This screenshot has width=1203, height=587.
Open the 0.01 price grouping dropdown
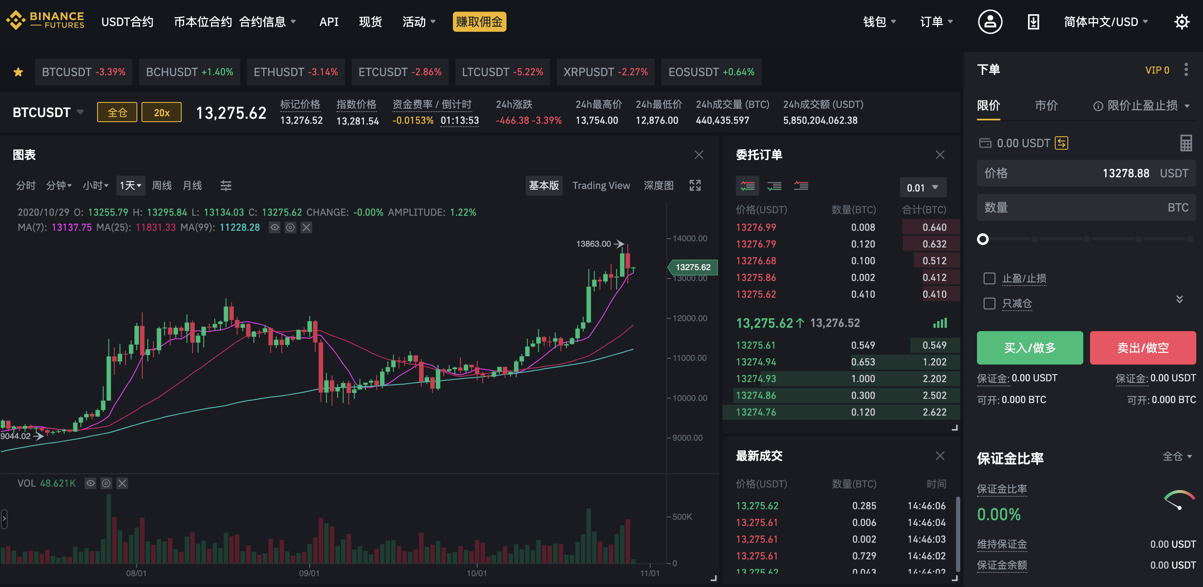coord(923,188)
